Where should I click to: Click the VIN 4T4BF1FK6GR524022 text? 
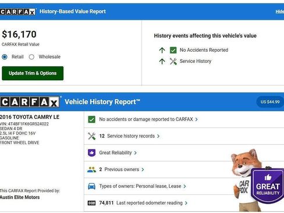tap(24, 124)
